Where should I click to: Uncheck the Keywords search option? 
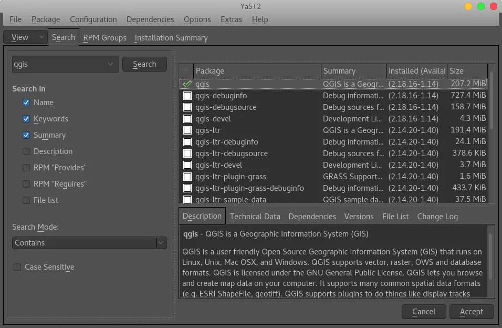[26, 119]
